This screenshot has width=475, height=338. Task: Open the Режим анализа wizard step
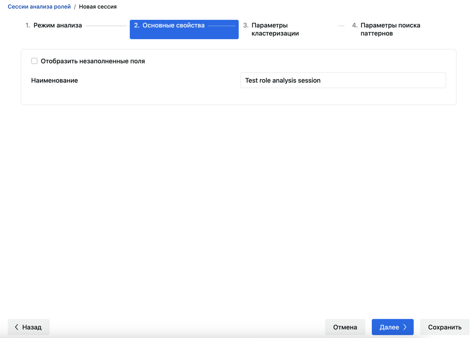point(58,25)
